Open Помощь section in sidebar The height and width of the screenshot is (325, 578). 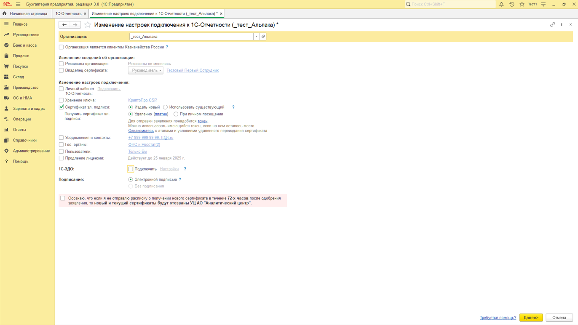pos(27,162)
